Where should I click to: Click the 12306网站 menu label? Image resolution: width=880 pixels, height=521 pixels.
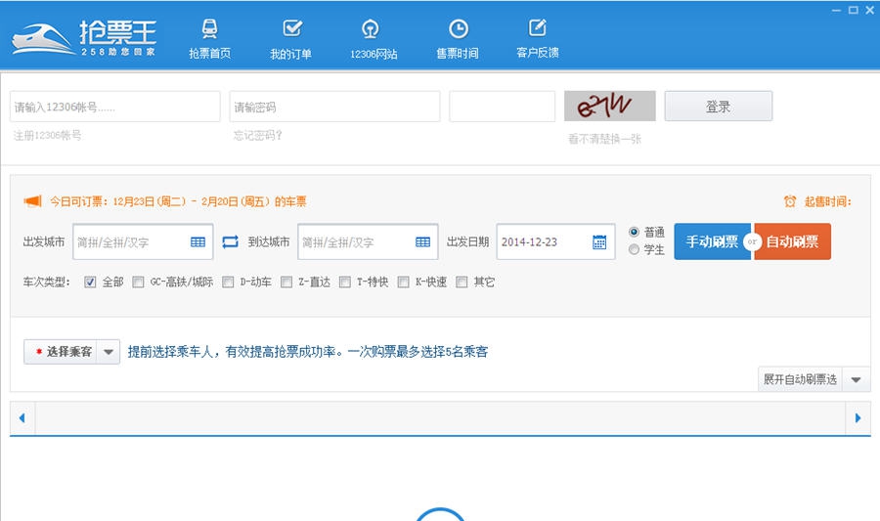[x=374, y=54]
